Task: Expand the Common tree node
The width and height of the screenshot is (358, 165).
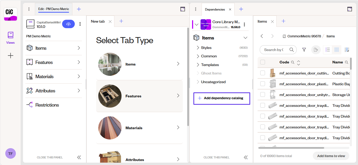Action: (198, 56)
